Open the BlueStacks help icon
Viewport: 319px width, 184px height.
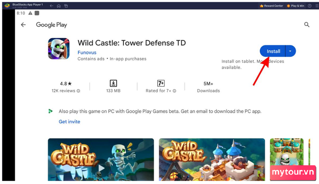[309, 6]
